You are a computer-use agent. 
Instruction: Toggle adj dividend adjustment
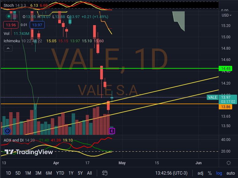pos(200,173)
